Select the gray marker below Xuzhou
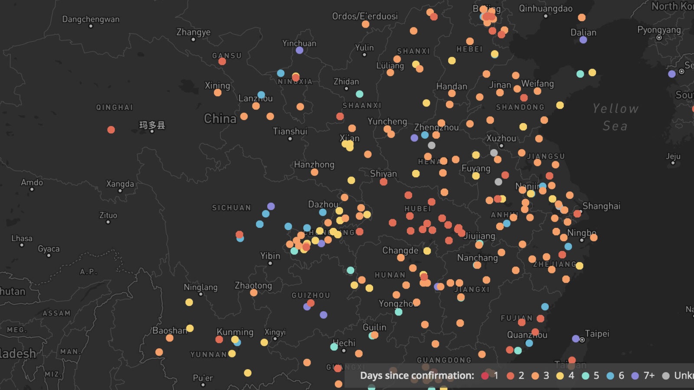694x390 pixels. tap(494, 153)
